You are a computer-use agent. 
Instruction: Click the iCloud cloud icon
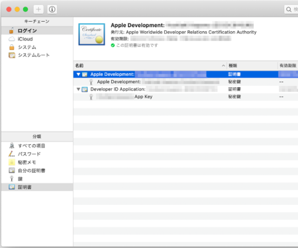pyautogui.click(x=12, y=39)
